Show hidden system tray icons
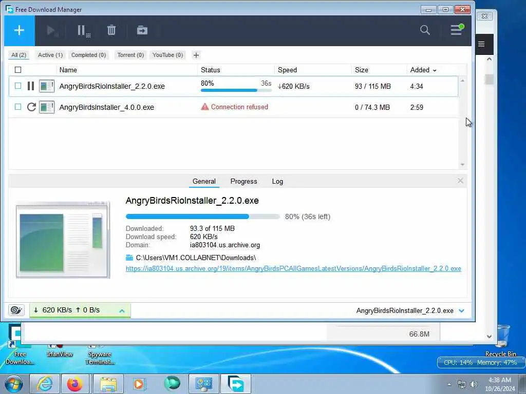 449,384
